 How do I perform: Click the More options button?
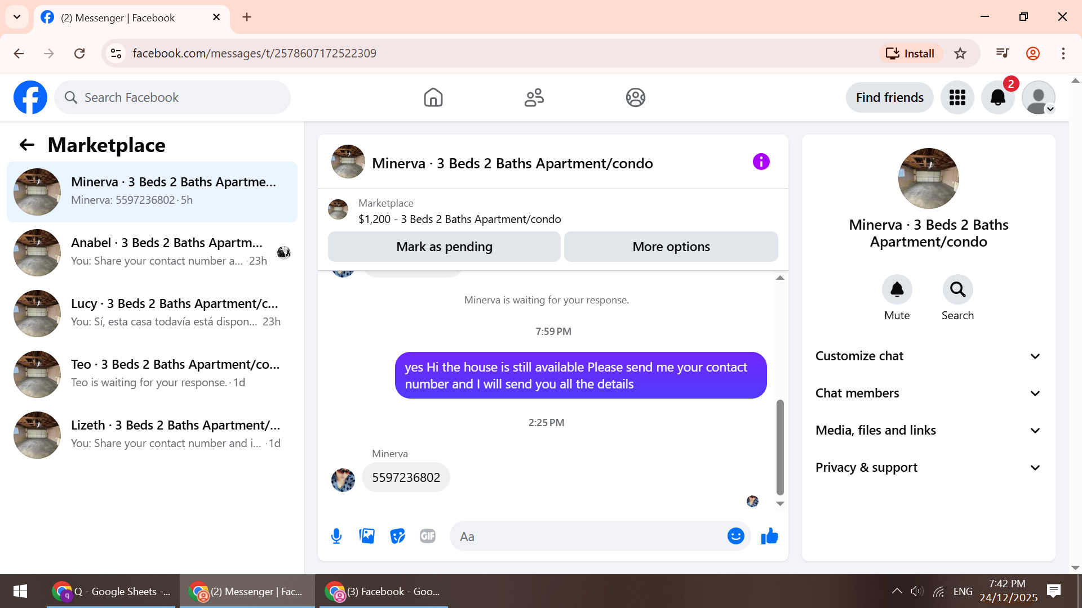tap(671, 247)
